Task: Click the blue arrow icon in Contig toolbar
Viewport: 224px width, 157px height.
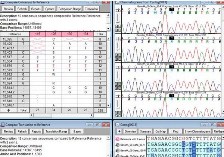Action: [119, 131]
